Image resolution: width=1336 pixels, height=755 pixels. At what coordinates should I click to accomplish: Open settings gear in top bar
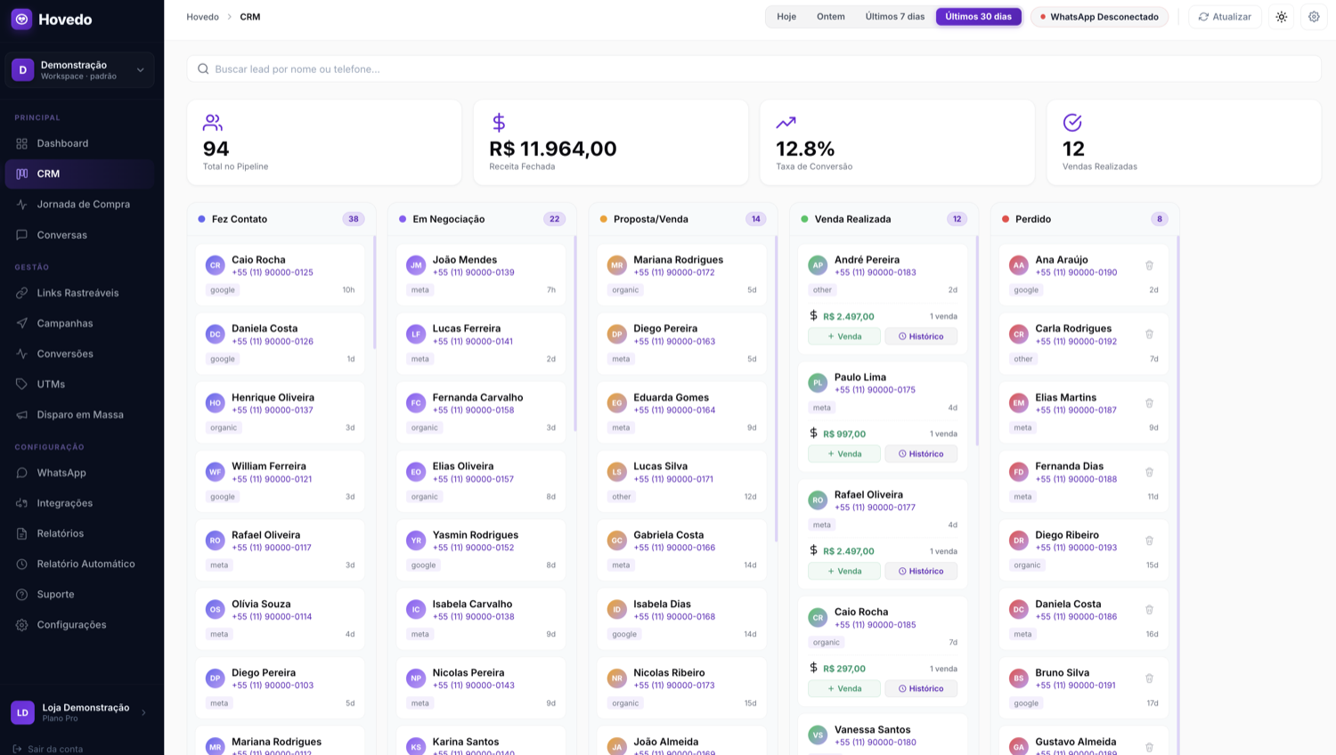1314,17
